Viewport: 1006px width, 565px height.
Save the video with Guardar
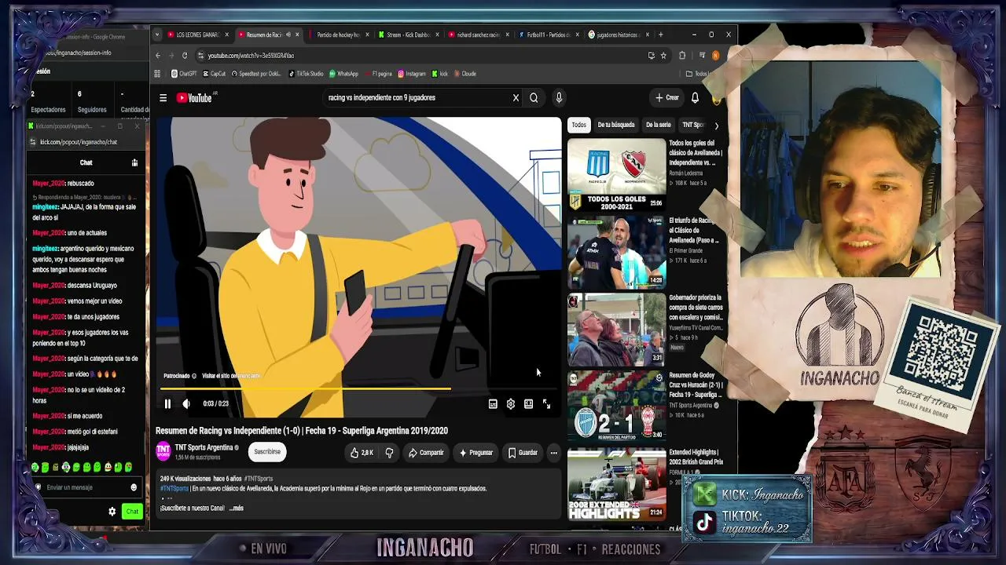tap(523, 453)
